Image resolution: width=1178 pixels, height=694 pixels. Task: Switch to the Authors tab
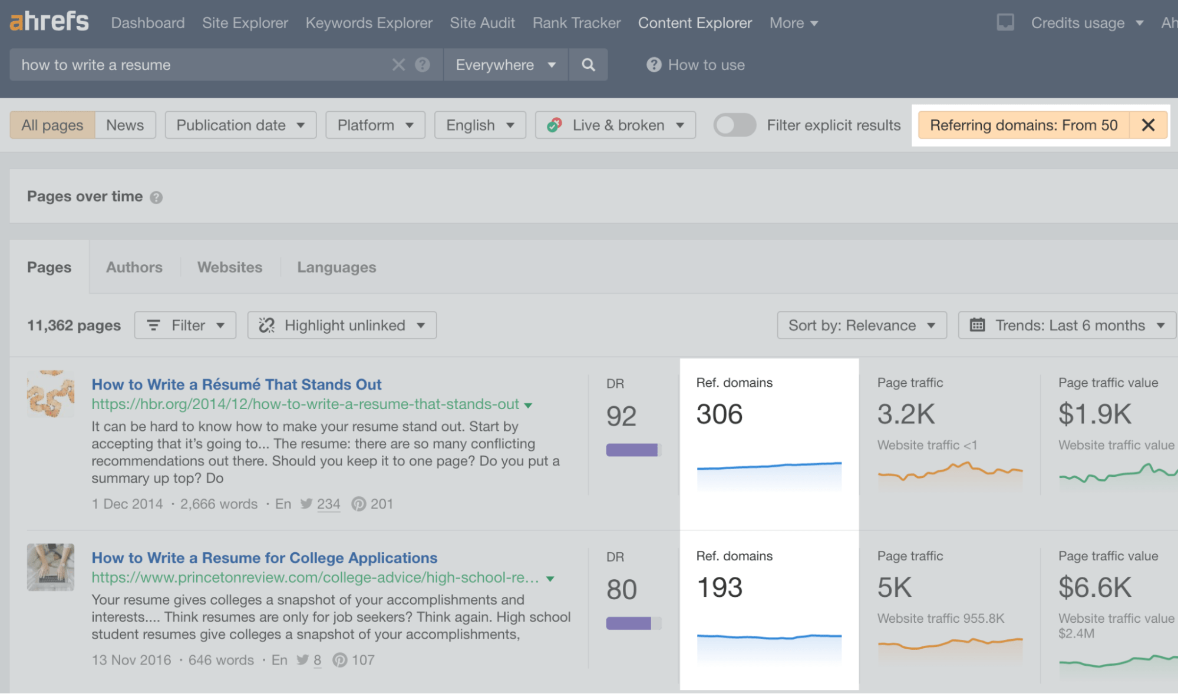(134, 266)
